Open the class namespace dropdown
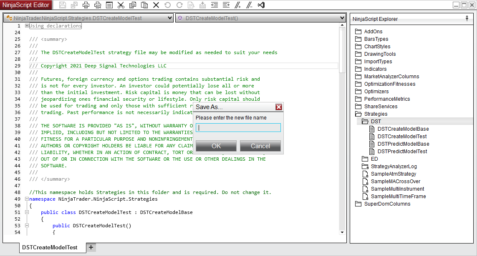The width and height of the screenshot is (477, 256). coord(88,18)
